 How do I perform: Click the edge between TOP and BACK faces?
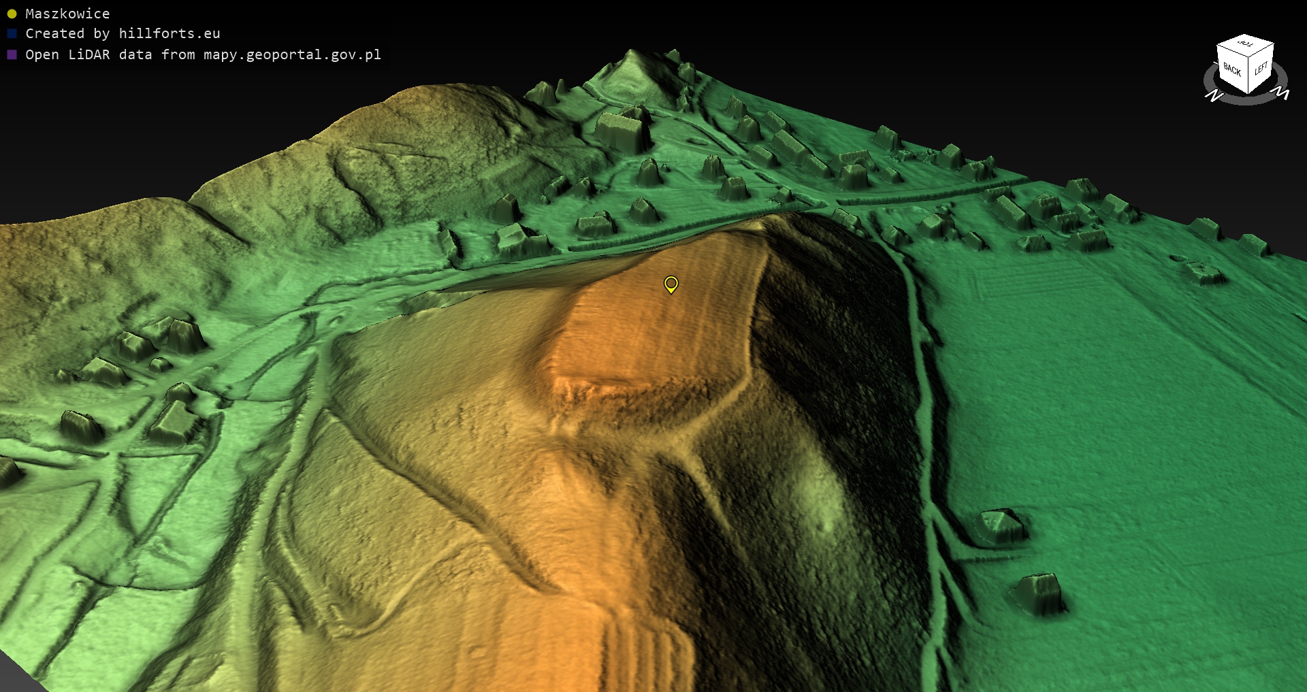(1232, 50)
